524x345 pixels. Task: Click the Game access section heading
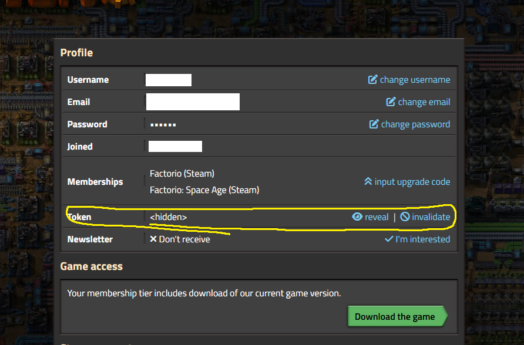pos(92,266)
